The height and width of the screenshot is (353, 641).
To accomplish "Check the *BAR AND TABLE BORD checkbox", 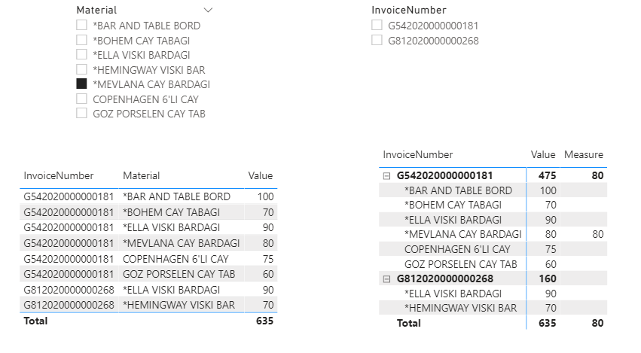I will click(82, 26).
